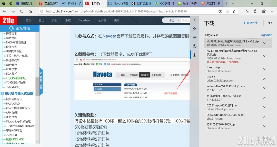Remove CZ521mpu-6050 rar download entry
The height and width of the screenshot is (147, 277).
click(x=264, y=107)
